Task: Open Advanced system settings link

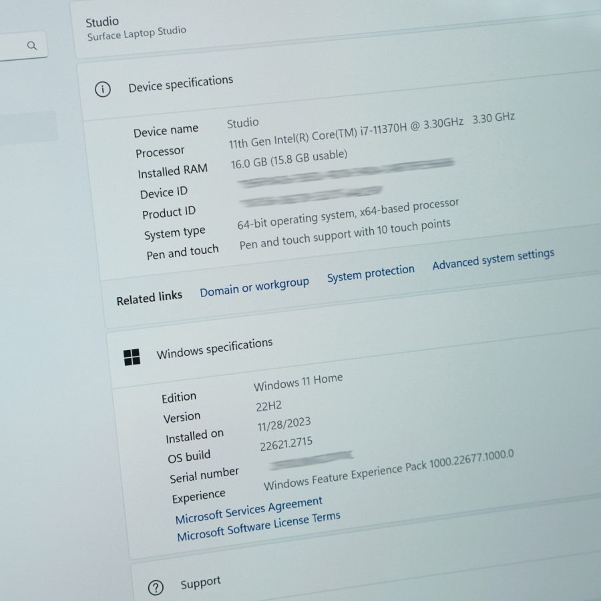Action: (493, 258)
